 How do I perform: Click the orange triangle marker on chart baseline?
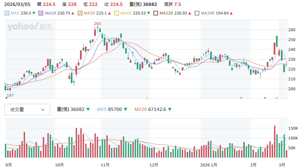[241, 97]
